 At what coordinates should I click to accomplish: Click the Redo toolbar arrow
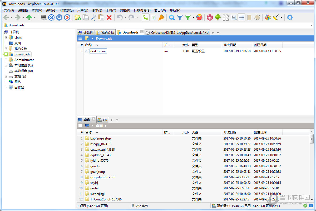click(x=131, y=18)
